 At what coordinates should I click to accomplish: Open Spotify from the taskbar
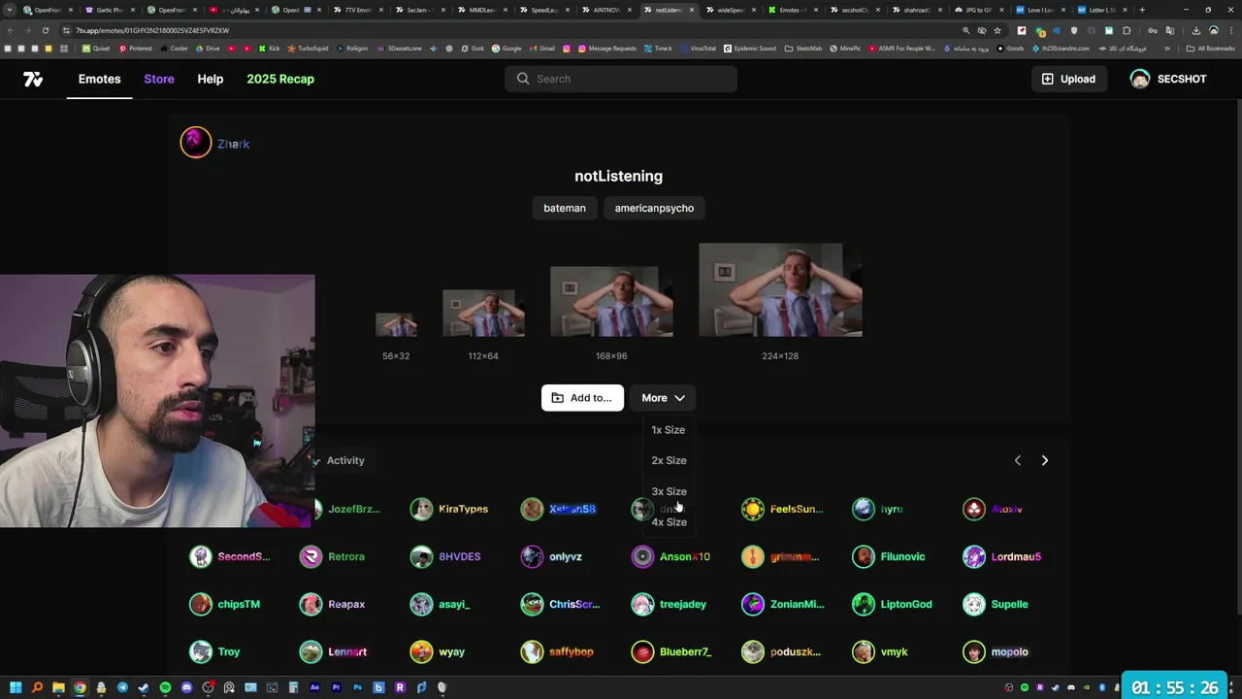click(x=165, y=687)
